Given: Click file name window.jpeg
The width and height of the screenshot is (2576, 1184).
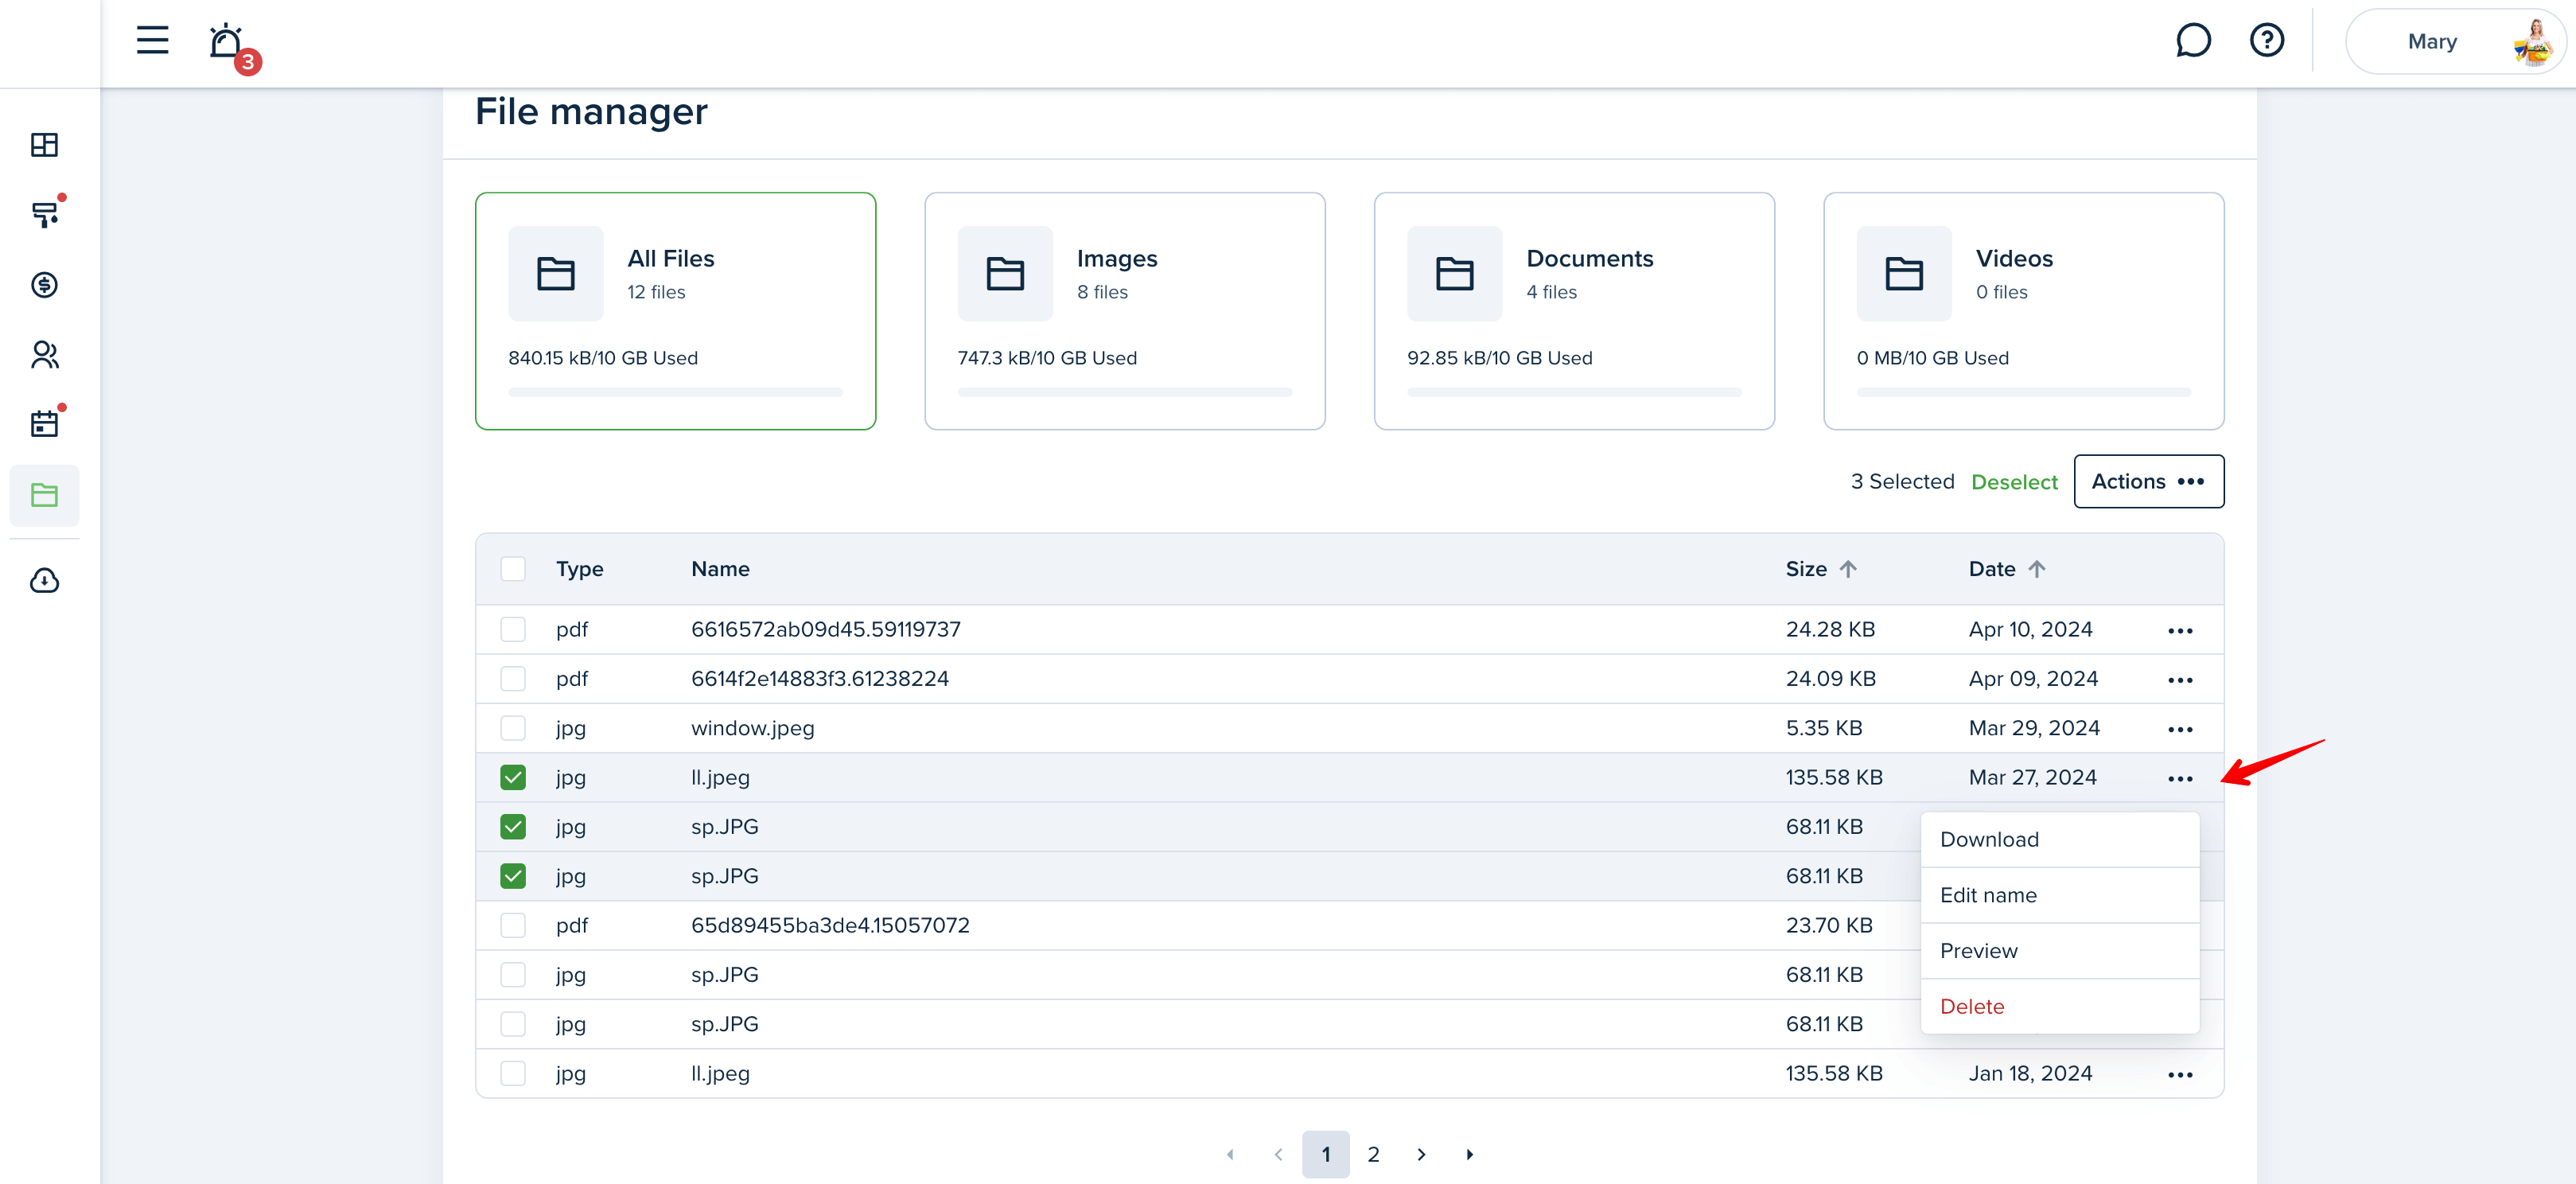Looking at the screenshot, I should pos(752,728).
